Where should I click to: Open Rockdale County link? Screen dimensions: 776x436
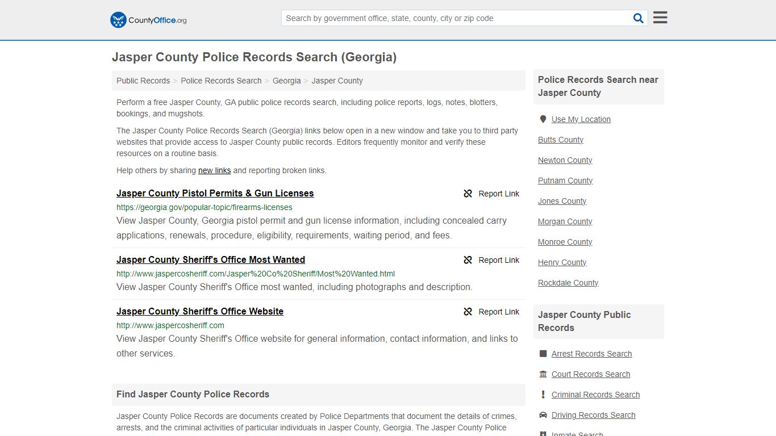(568, 283)
